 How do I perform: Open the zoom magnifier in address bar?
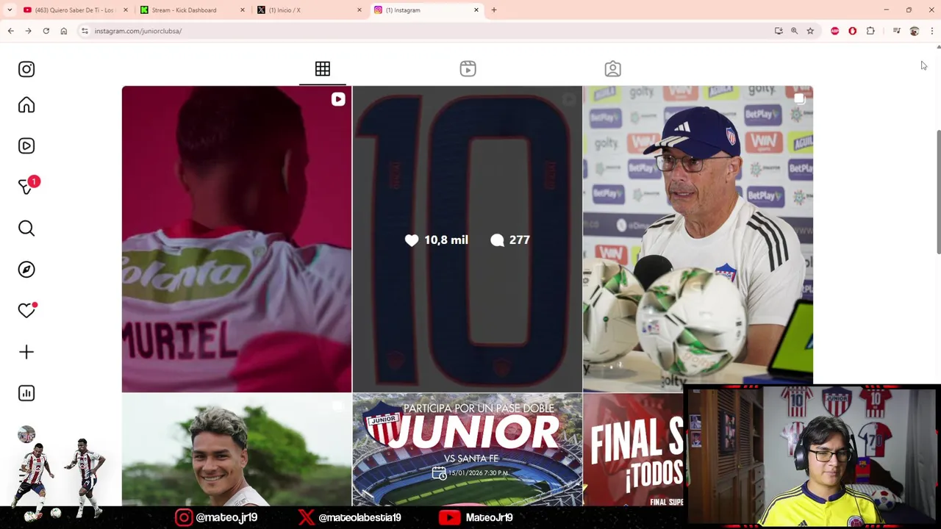(794, 31)
